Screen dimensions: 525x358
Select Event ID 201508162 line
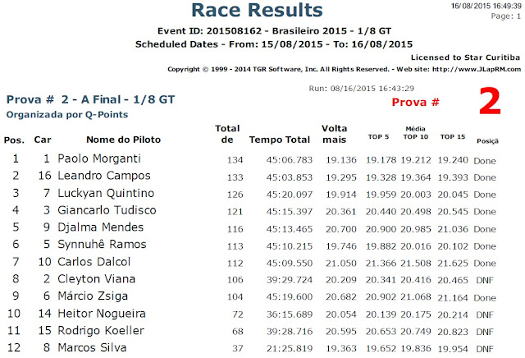274,31
